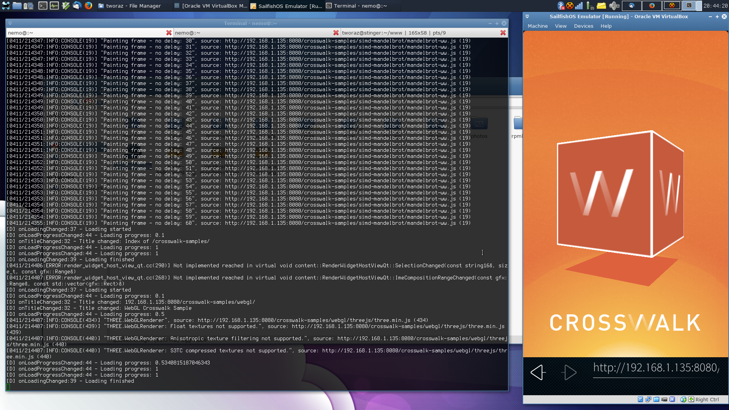
Task: Click the 'S3TC compressed textures not supported' line
Action: point(257,354)
